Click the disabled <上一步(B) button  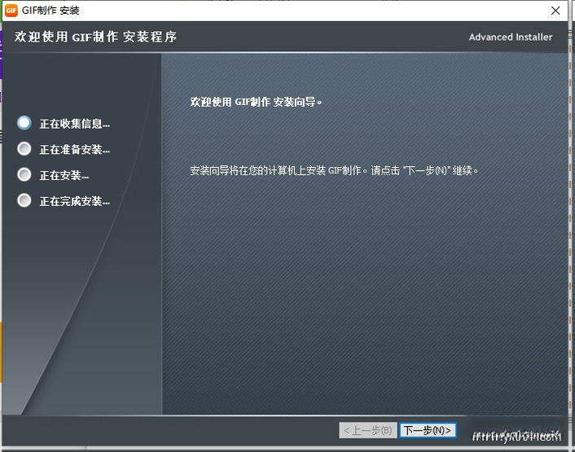click(368, 430)
